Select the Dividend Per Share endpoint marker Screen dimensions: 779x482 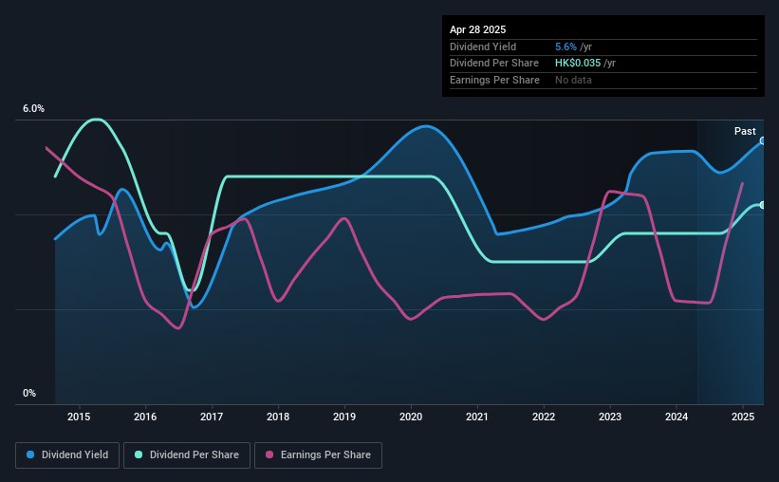tap(763, 205)
